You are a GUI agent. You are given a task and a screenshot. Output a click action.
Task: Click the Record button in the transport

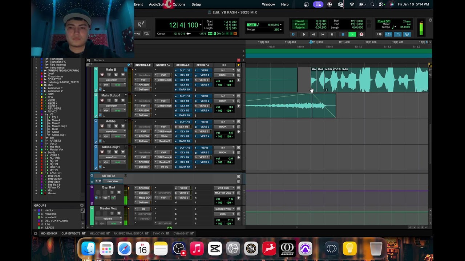pyautogui.click(x=361, y=34)
